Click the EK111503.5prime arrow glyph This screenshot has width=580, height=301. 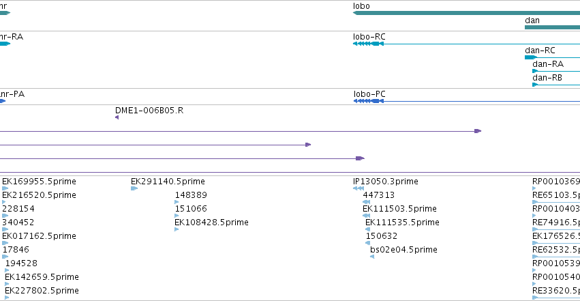[366, 216]
